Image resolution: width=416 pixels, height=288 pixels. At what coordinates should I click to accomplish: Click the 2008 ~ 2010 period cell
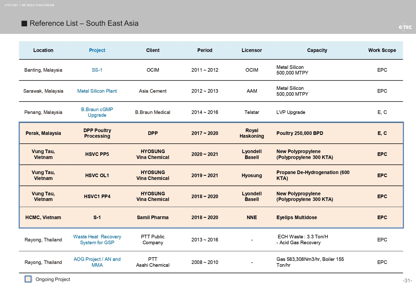point(205,262)
